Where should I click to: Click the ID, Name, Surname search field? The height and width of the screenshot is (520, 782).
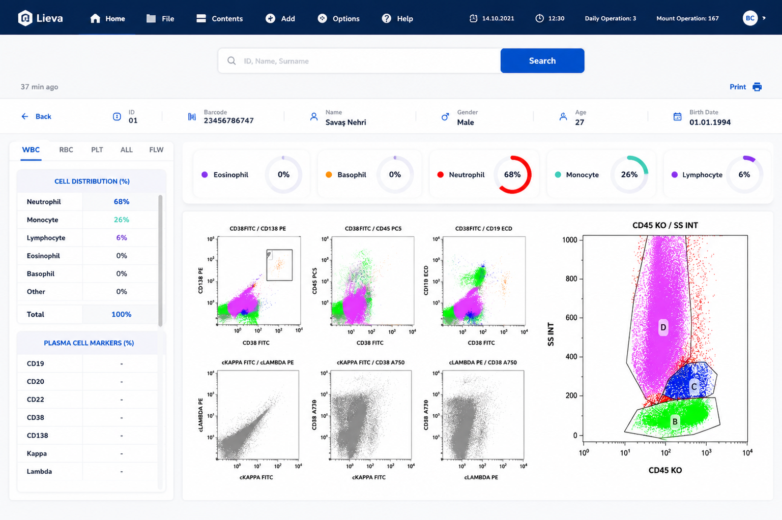click(x=359, y=60)
